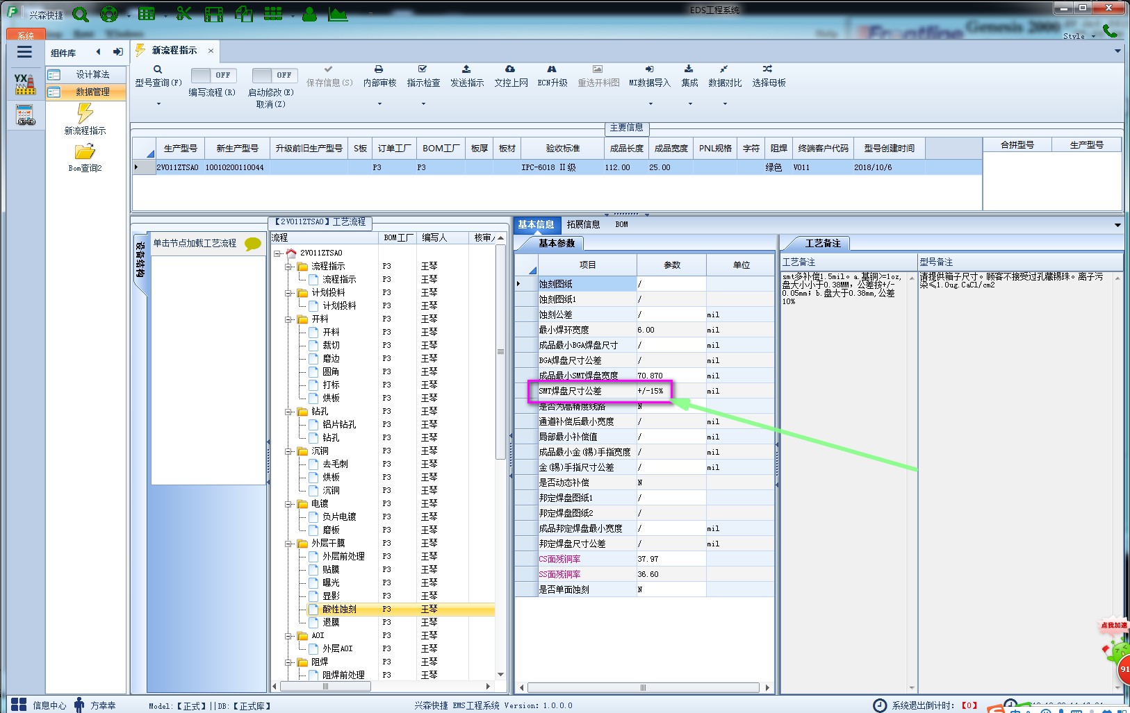Click 文控上网 cloud toolbar button

pos(511,76)
